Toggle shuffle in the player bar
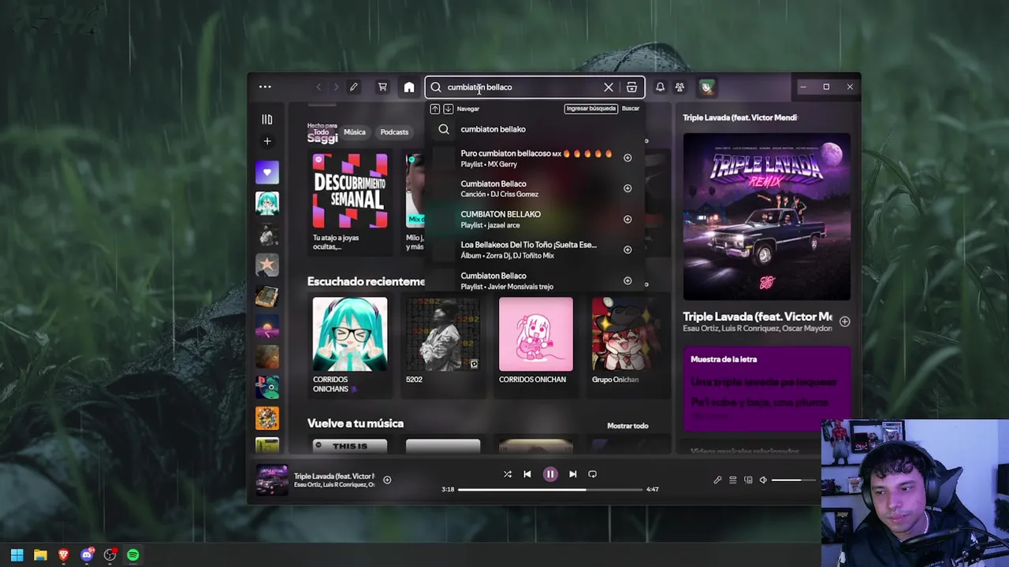 (x=508, y=474)
